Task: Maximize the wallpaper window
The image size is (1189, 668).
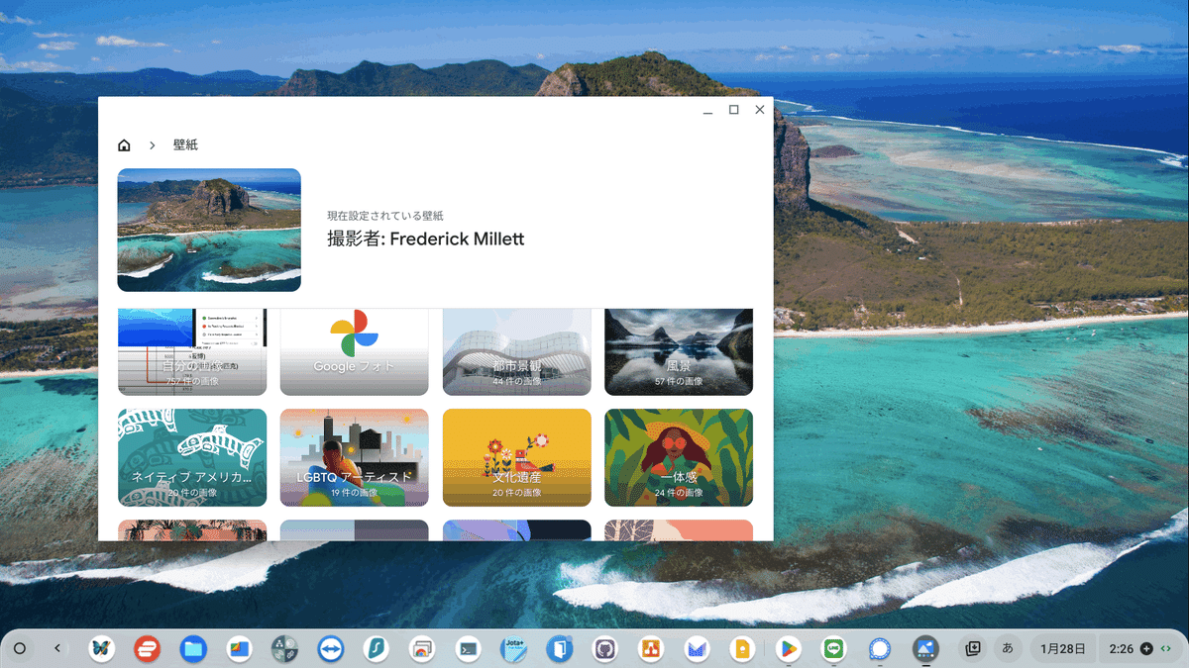Action: click(734, 110)
